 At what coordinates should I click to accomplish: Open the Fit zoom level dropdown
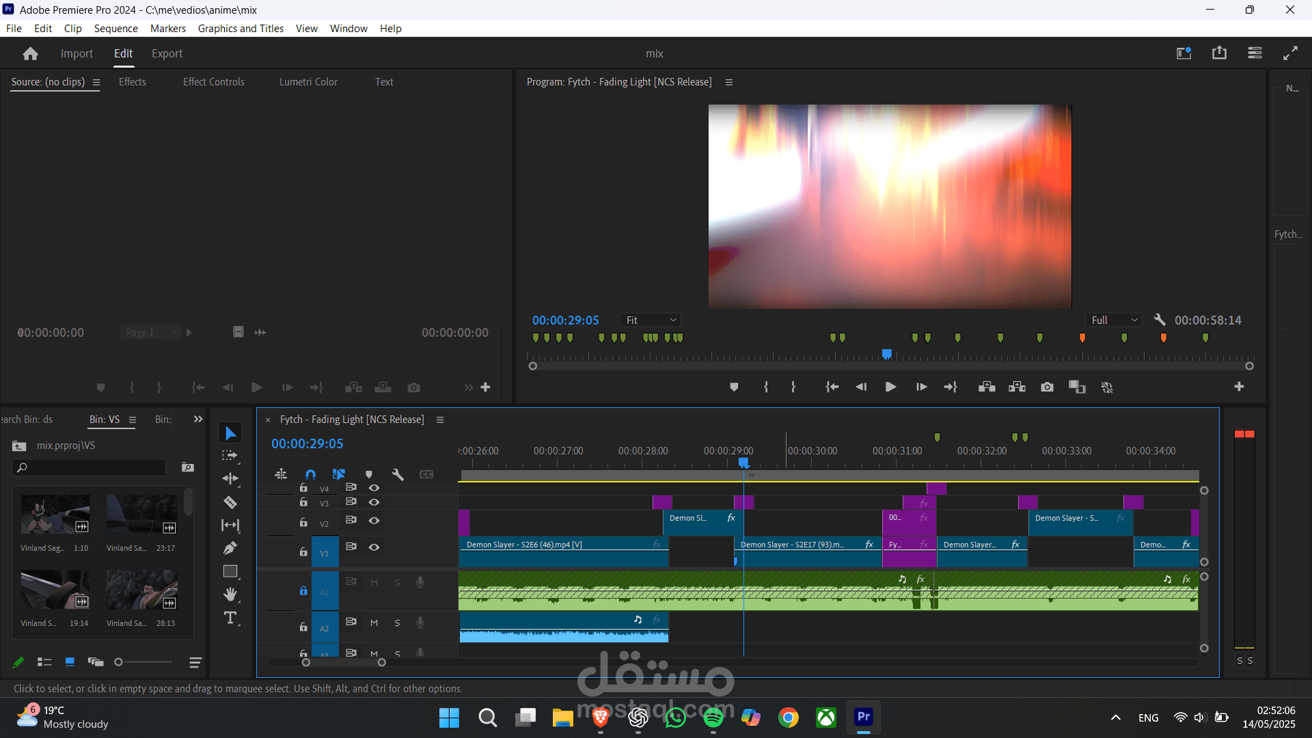click(651, 320)
